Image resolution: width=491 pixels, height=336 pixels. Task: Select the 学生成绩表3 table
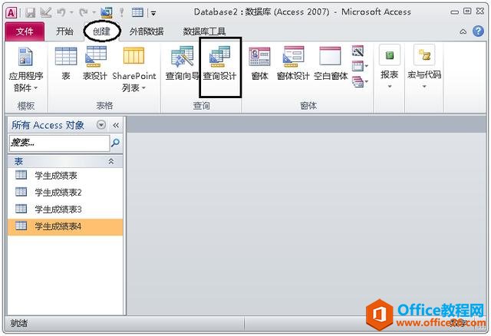click(65, 209)
